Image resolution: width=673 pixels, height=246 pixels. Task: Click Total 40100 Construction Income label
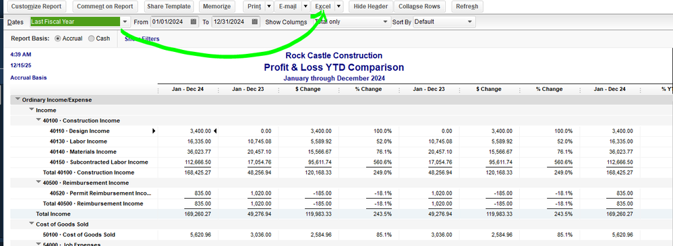(x=88, y=173)
